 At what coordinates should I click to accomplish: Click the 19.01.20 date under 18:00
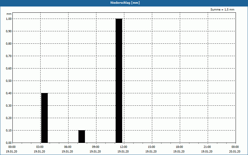click(x=179, y=152)
